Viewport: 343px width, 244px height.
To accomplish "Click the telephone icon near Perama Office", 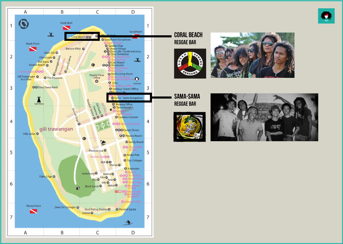I will [111, 110].
